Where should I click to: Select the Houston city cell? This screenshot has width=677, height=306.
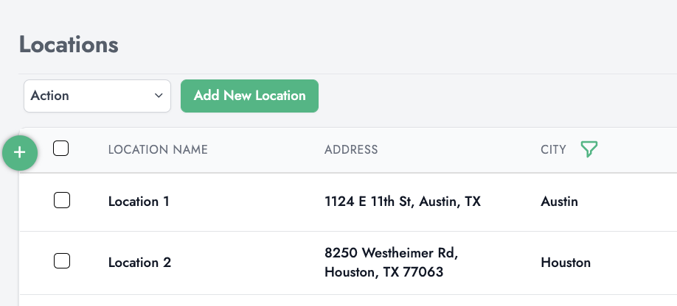[565, 263]
